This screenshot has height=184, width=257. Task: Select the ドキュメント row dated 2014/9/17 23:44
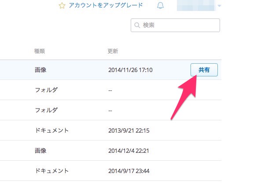coord(111,171)
